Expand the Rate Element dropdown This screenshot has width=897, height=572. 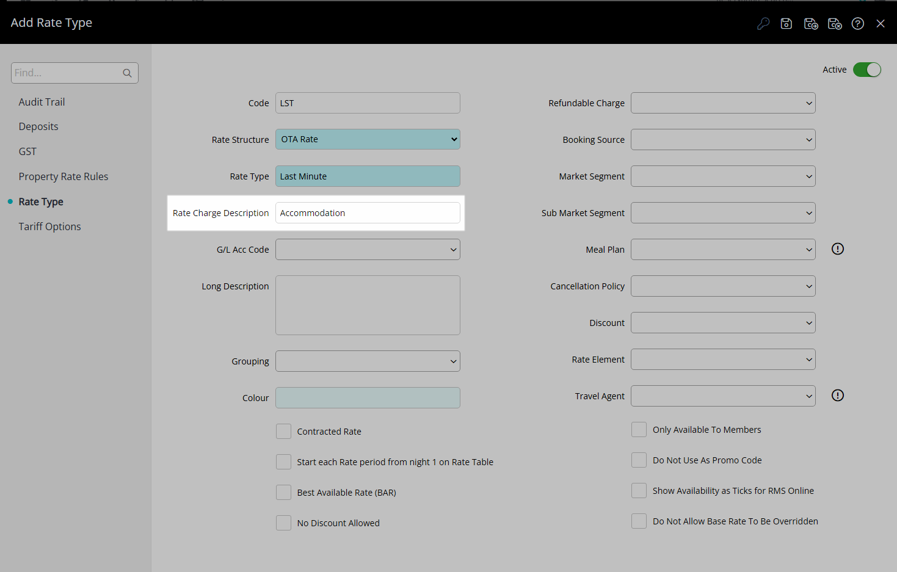tap(723, 359)
